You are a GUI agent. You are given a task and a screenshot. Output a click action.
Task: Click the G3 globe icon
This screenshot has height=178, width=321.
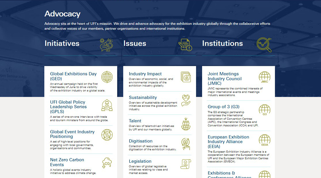click(265, 110)
